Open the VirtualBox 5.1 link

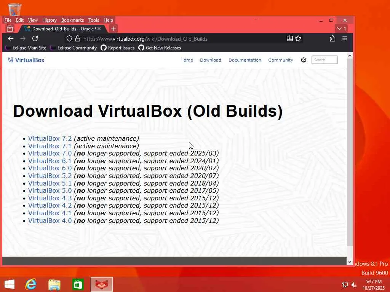(x=50, y=183)
